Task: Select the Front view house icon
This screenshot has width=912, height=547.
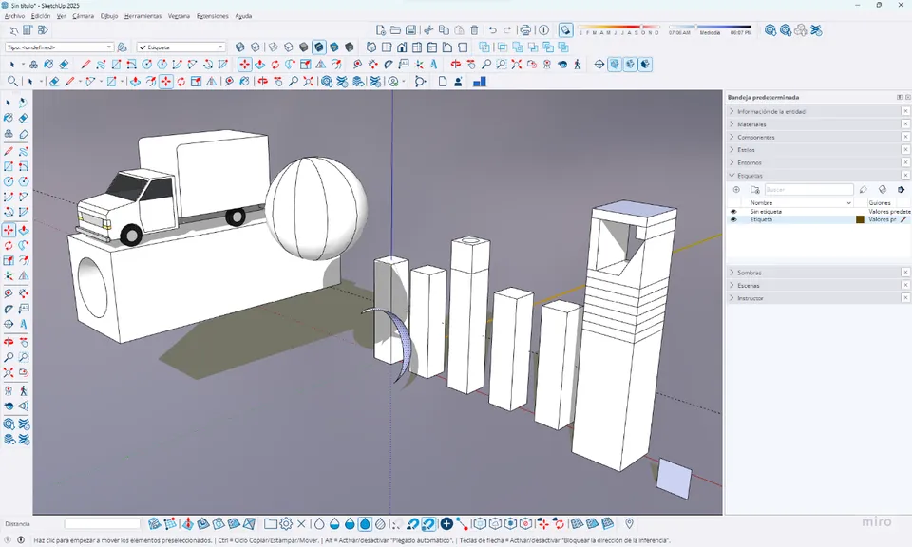Action: [401, 47]
